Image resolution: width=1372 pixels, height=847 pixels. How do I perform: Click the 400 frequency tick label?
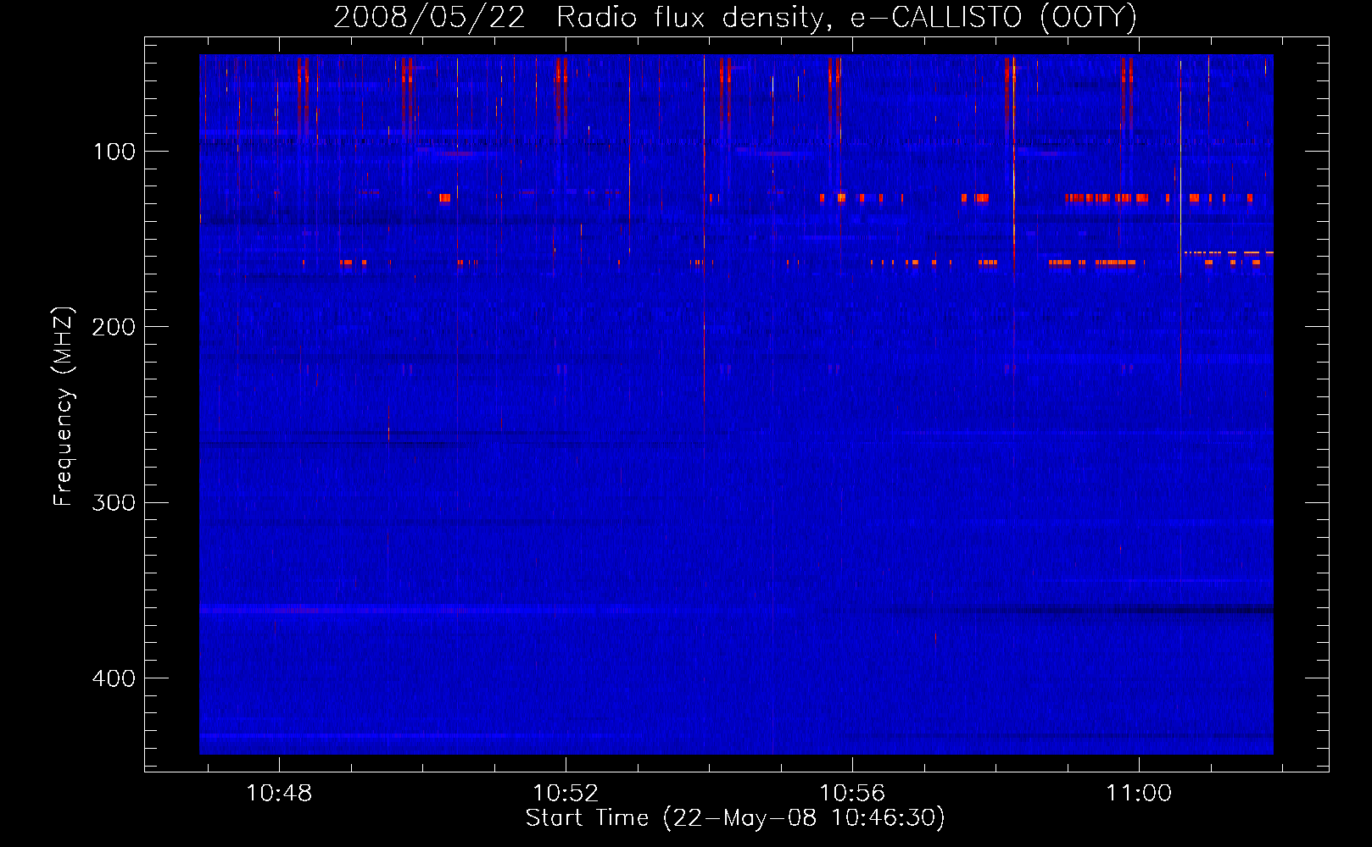[x=114, y=678]
